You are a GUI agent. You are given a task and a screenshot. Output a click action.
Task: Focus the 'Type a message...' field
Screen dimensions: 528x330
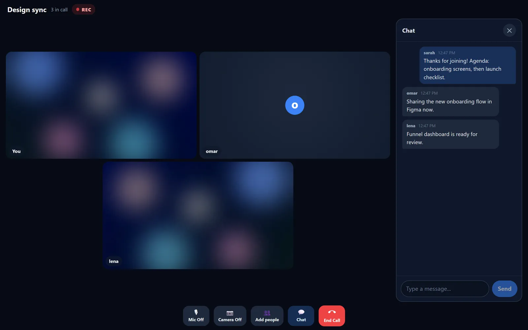(x=445, y=289)
